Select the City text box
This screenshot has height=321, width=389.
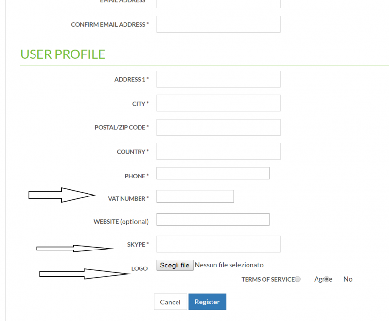pos(218,103)
